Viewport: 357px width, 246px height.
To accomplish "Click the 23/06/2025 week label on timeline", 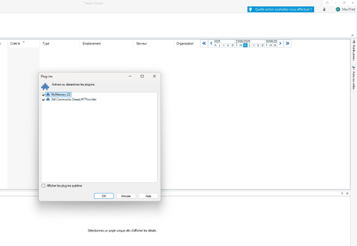I will [243, 41].
